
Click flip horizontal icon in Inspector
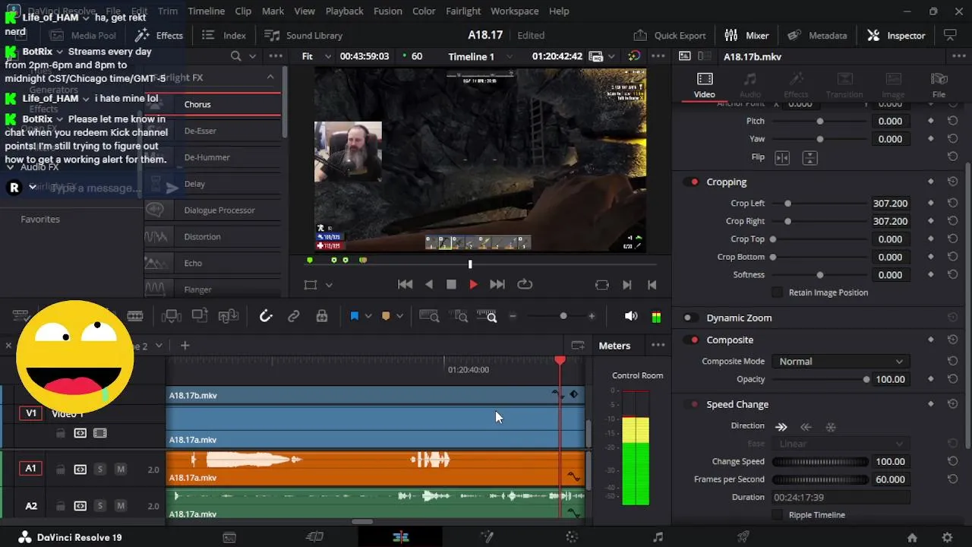pos(782,157)
